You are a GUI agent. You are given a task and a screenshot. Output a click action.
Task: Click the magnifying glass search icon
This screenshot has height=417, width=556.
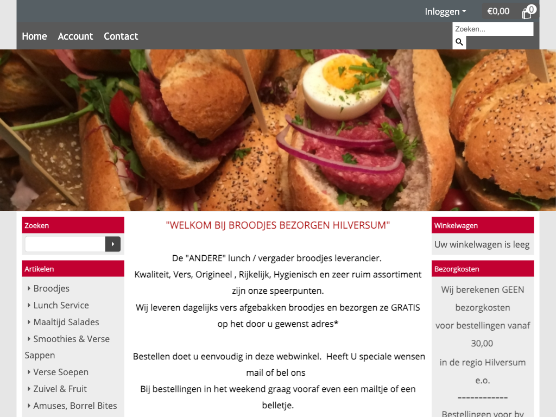click(x=459, y=42)
